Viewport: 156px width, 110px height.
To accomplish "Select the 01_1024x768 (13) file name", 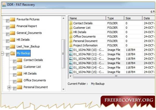I will coord(89,63).
